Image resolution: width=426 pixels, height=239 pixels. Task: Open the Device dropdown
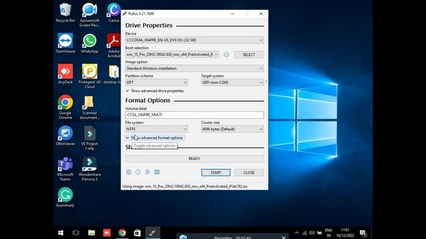click(194, 40)
